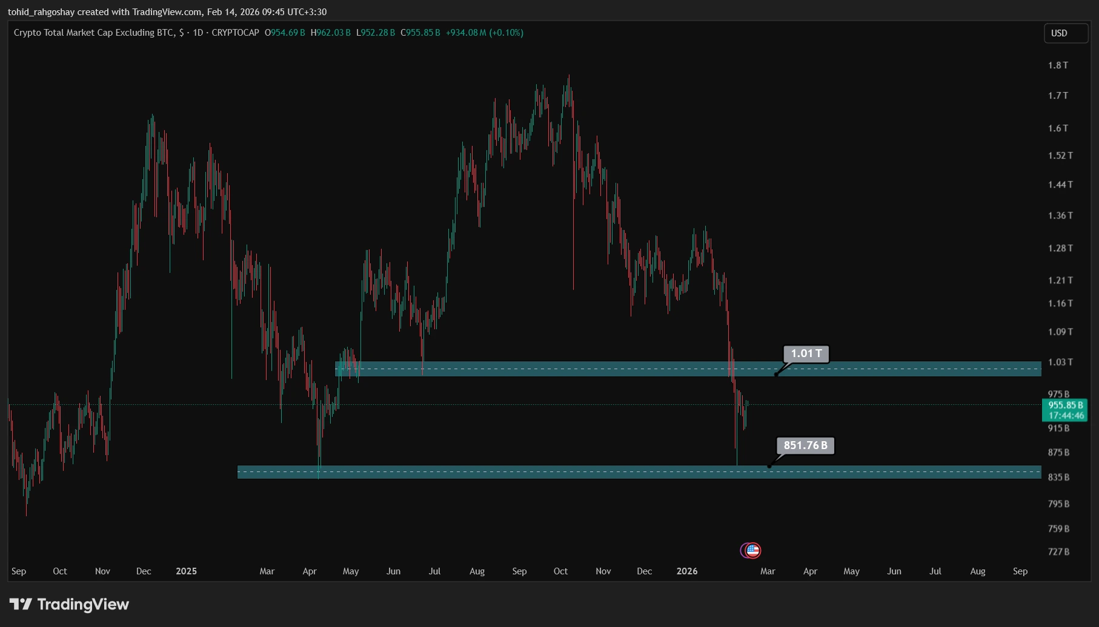Open the 1D interval in chart legend
Screen dimensions: 1099x627
click(x=198, y=33)
